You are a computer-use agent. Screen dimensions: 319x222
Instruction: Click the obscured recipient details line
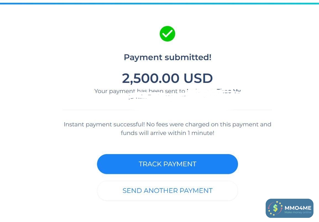tap(167, 97)
